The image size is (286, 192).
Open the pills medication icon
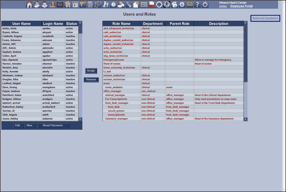tap(121, 4)
